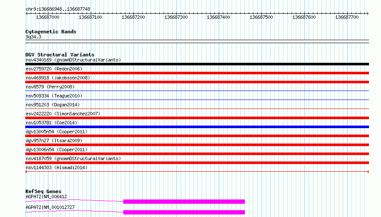Click ruler coordinate 136687000

click(x=48, y=17)
